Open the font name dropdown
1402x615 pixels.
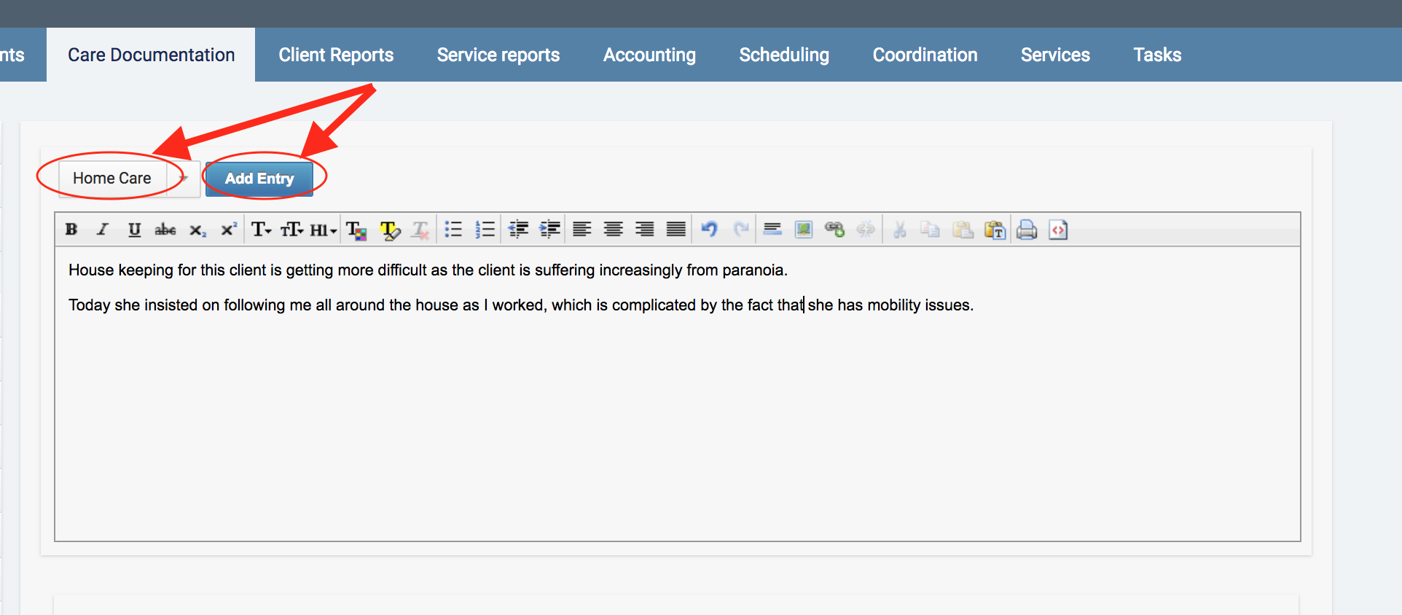(x=261, y=230)
